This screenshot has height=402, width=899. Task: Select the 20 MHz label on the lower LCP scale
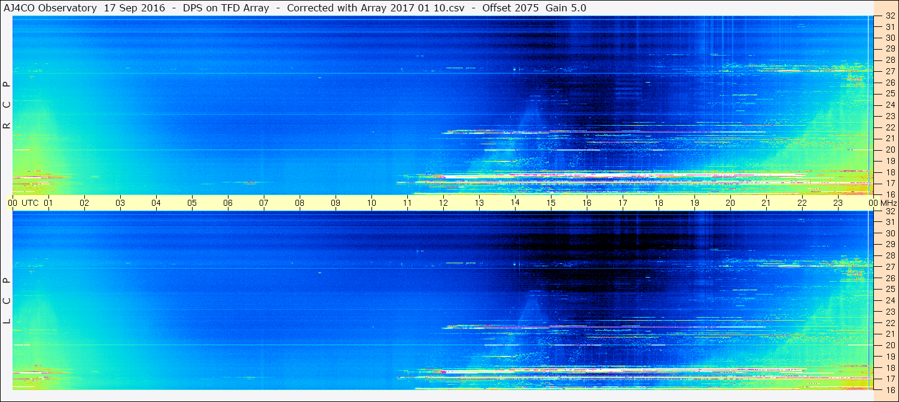(x=890, y=345)
